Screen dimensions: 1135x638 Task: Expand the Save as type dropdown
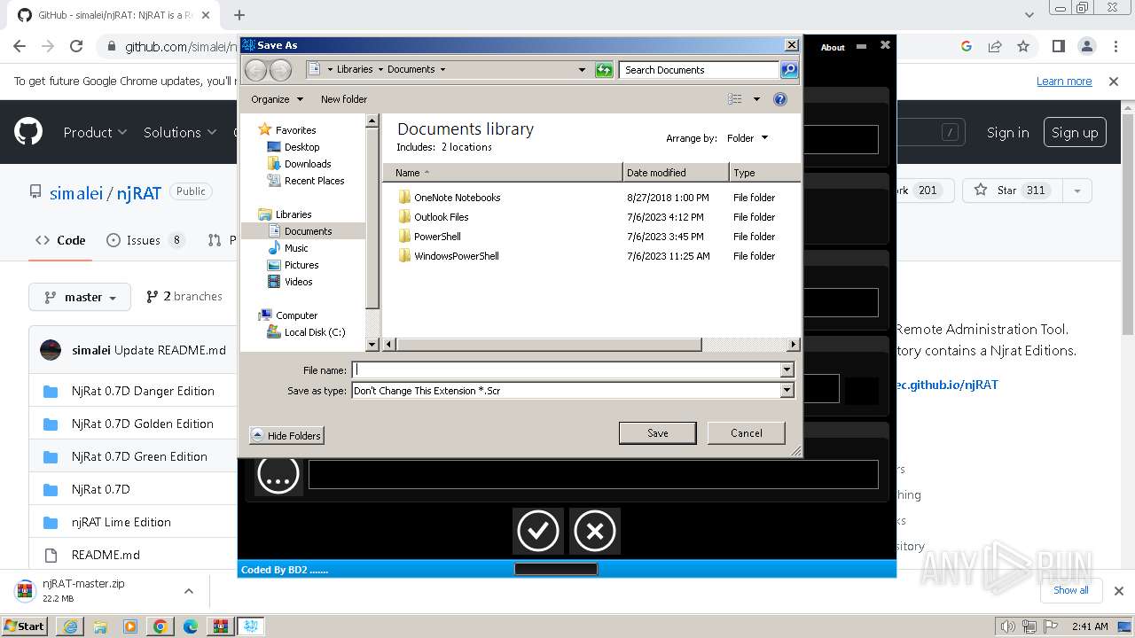787,390
